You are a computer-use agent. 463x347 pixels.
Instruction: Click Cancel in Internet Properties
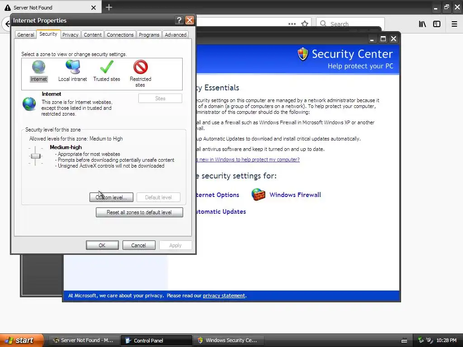coord(138,245)
